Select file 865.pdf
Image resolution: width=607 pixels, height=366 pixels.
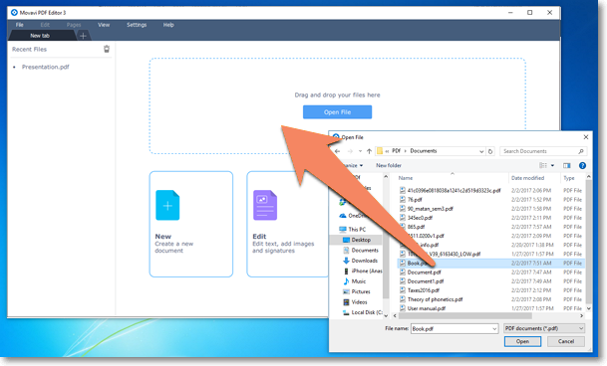[416, 227]
